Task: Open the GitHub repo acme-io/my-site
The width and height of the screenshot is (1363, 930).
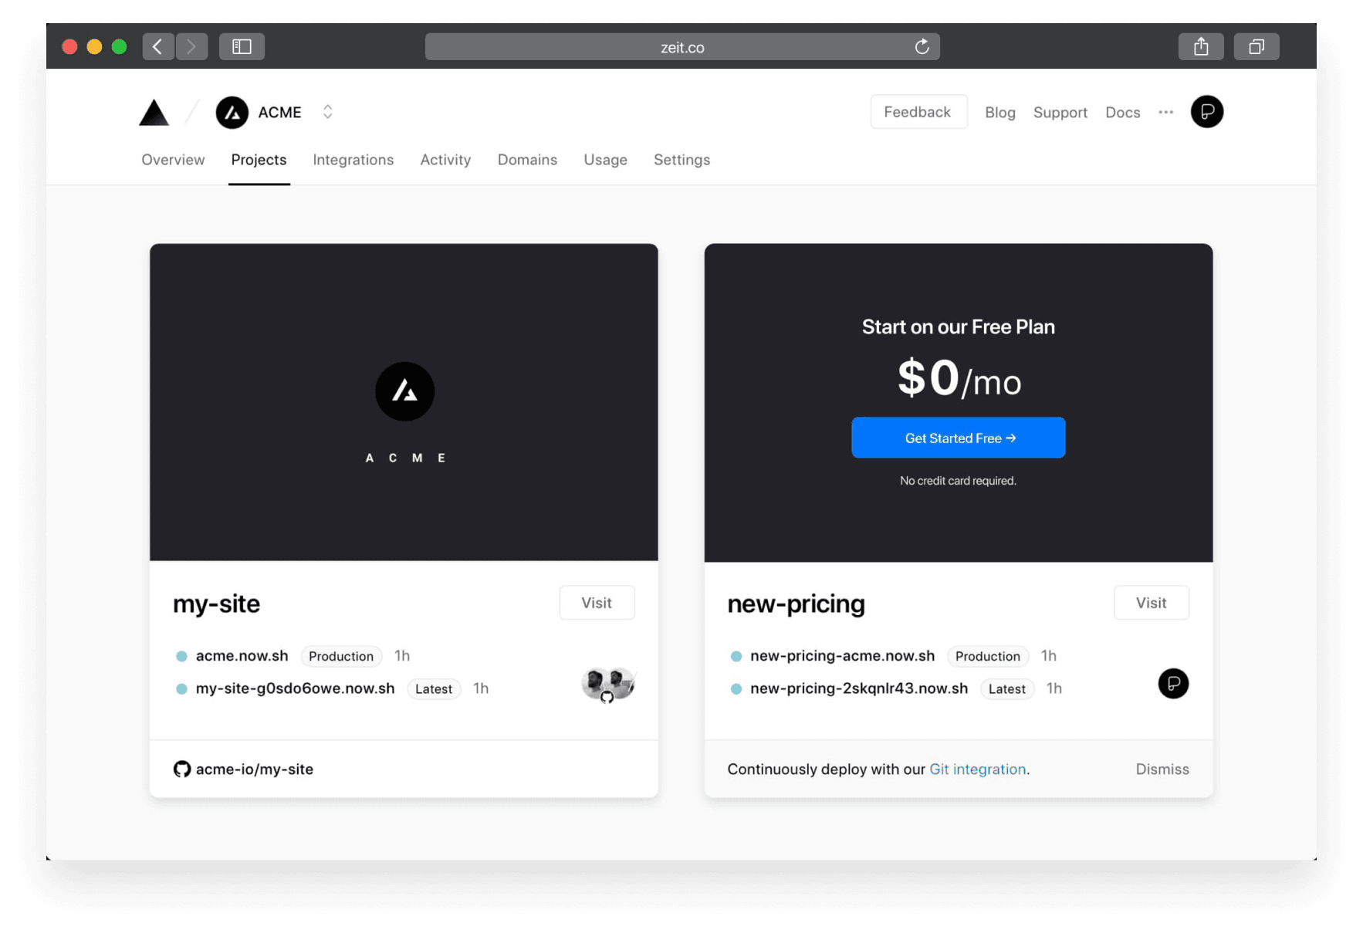Action: 255,769
